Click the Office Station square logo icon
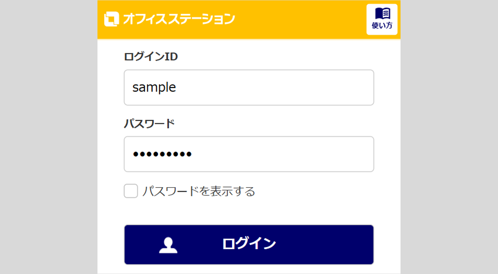 click(x=111, y=19)
